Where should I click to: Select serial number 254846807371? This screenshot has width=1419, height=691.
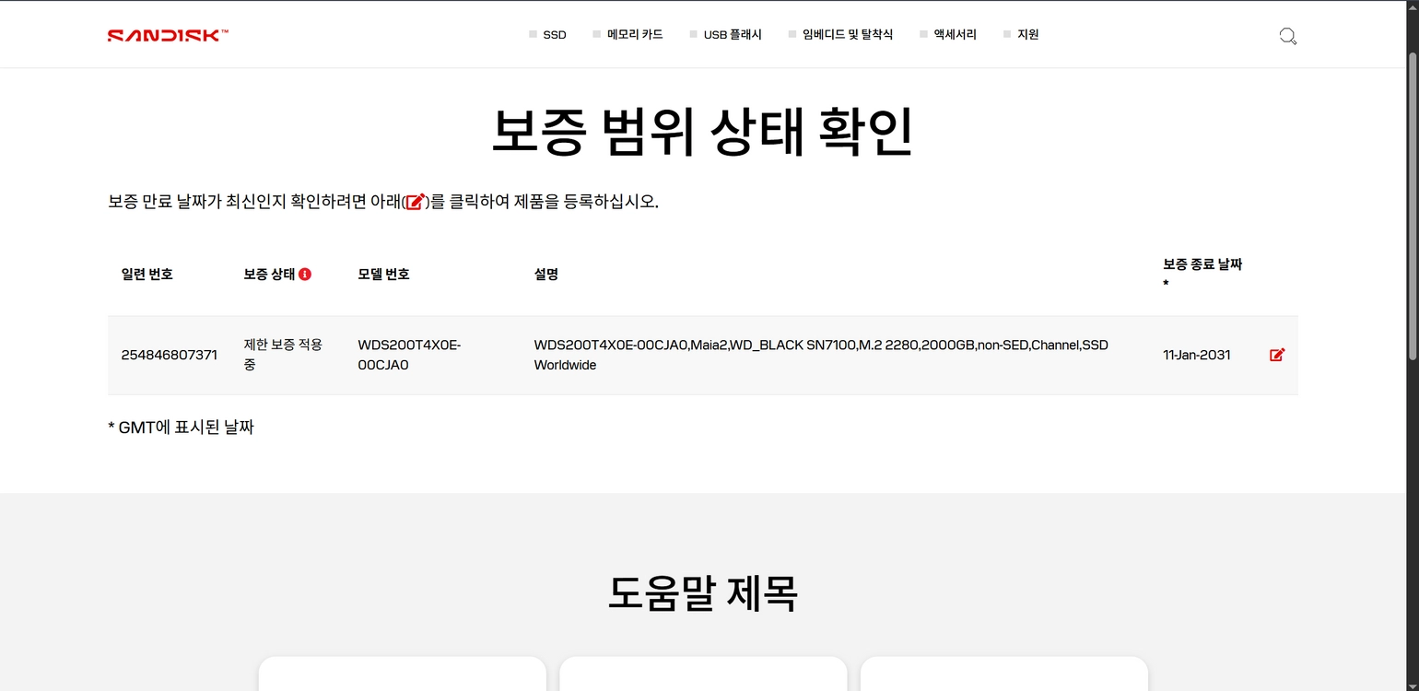[170, 355]
